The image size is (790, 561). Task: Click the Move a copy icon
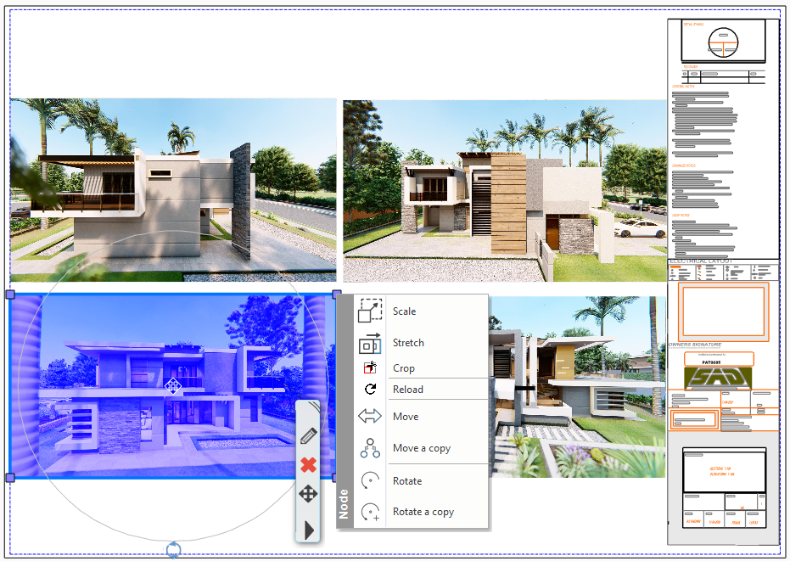point(370,448)
